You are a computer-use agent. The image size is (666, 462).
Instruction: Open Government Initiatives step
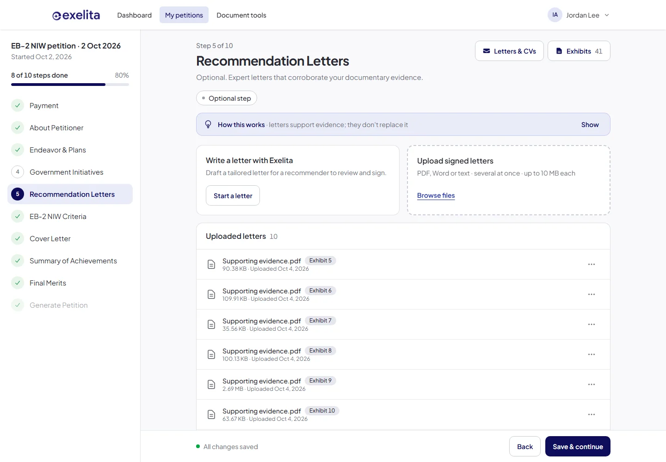[x=70, y=172]
